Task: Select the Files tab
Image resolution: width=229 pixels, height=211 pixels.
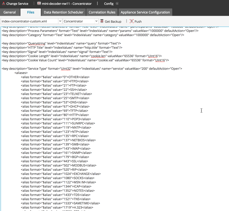Action: coord(31,12)
